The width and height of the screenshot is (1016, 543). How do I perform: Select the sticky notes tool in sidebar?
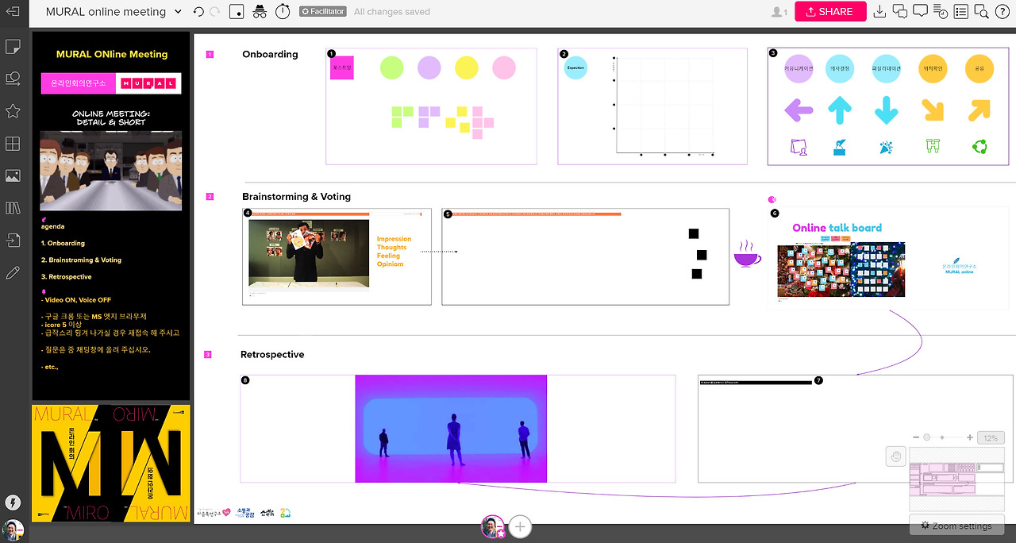click(x=13, y=47)
